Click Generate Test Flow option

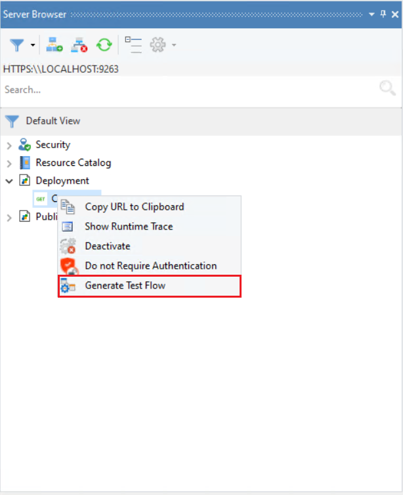125,286
